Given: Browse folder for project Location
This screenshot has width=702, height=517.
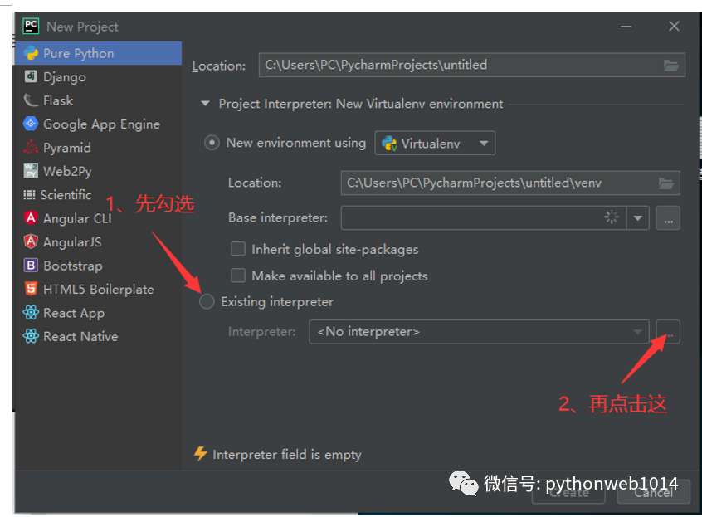Looking at the screenshot, I should 670,66.
